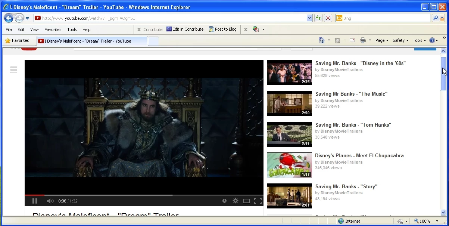449x226 pixels.
Task: Open the File menu
Action: [9, 30]
